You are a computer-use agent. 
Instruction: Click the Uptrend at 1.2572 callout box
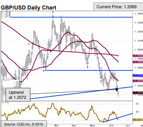click(x=18, y=95)
